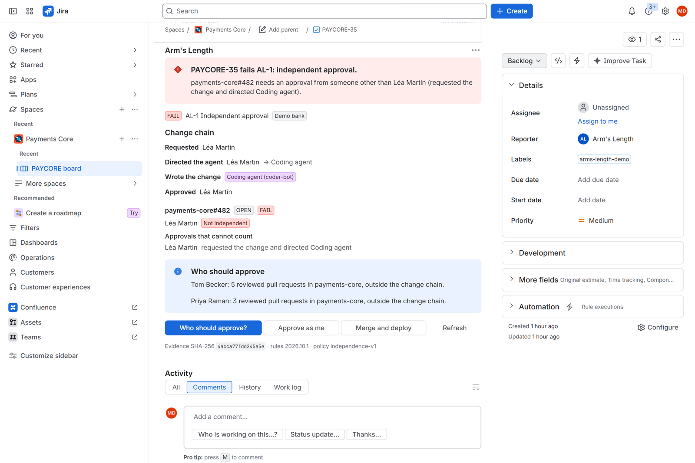Open MD profile avatar in header

(682, 11)
